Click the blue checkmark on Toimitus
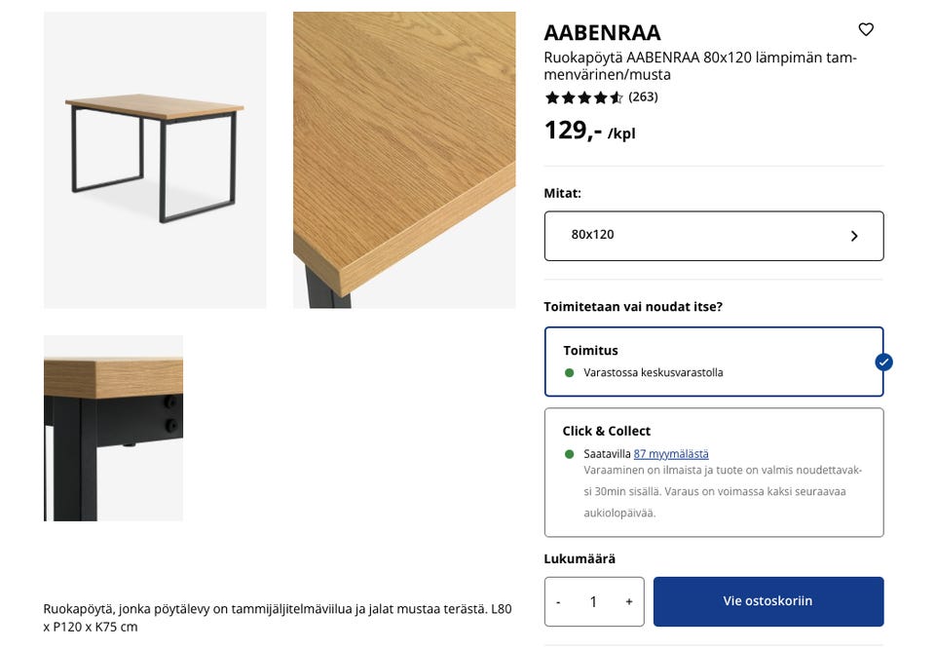This screenshot has width=935, height=650. 883,363
